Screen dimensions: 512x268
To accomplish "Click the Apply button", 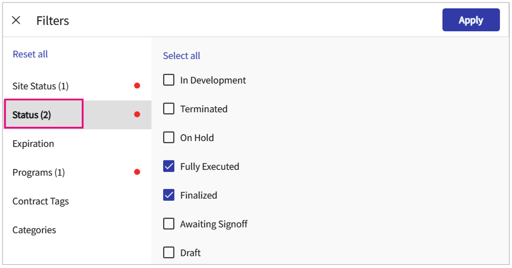I will coord(471,20).
